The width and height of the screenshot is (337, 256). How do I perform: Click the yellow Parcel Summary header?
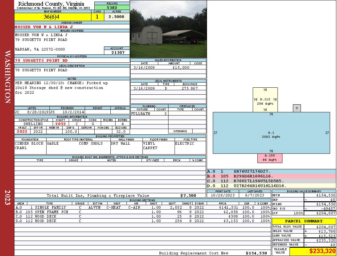(x=304, y=221)
